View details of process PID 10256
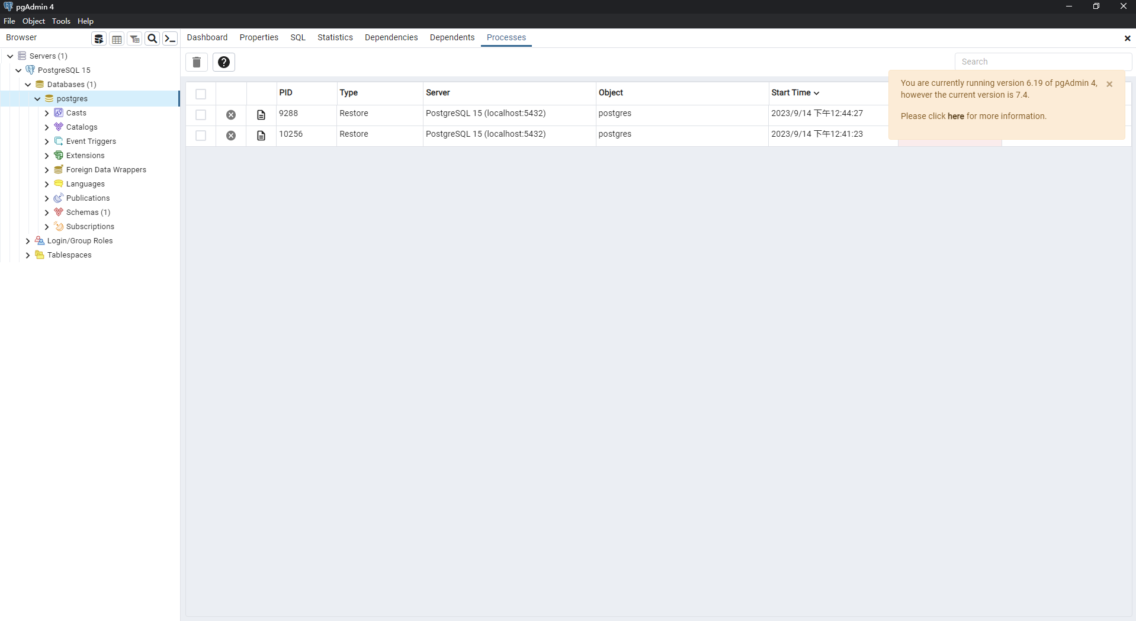 point(261,136)
